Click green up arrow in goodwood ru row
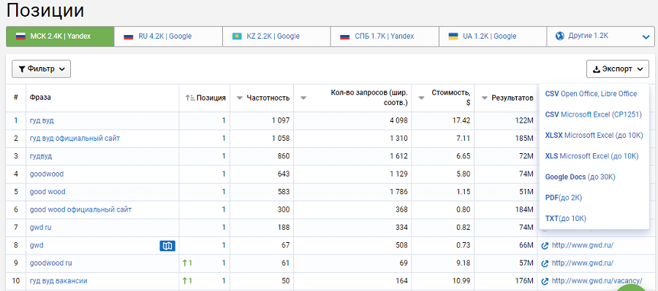This screenshot has height=291, width=658. (185, 263)
